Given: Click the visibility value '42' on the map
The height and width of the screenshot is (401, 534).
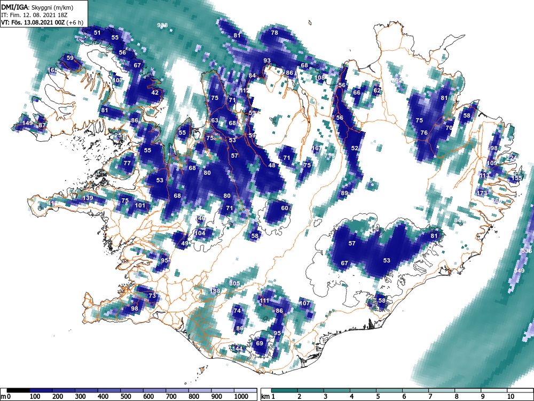Looking at the screenshot, I should 155,92.
